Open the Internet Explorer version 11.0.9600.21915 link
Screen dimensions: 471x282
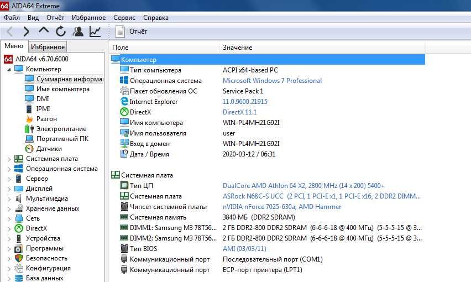(245, 102)
